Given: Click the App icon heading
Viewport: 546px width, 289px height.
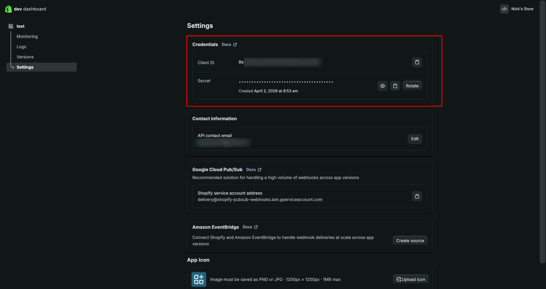Looking at the screenshot, I should pos(198,260).
